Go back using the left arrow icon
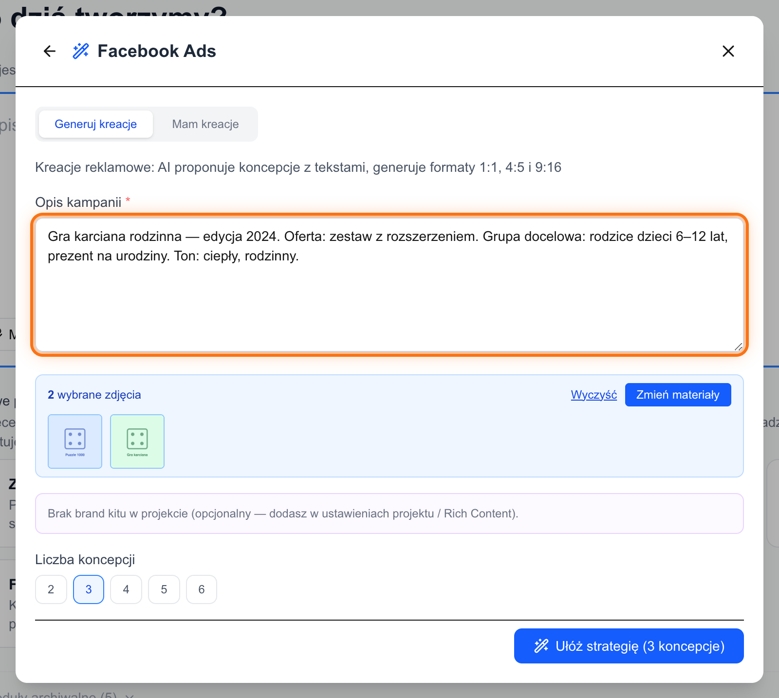The height and width of the screenshot is (698, 779). pos(50,51)
